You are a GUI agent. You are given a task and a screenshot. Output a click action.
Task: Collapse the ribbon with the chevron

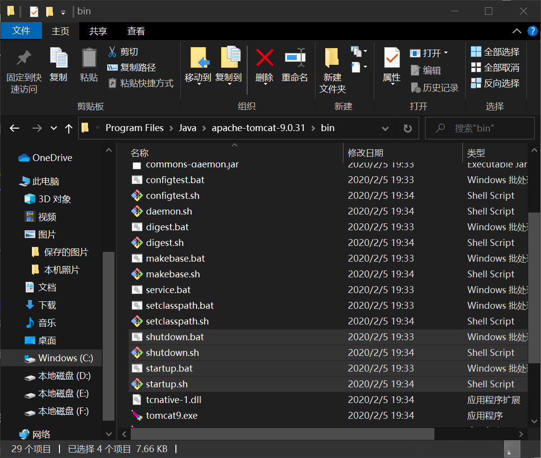pos(516,31)
